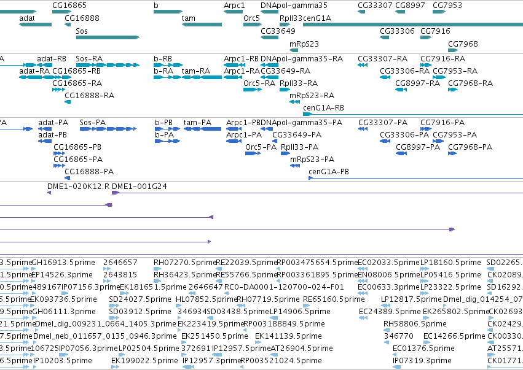Click the CG16888 gene label
The width and height of the screenshot is (523, 370).
coord(82,18)
